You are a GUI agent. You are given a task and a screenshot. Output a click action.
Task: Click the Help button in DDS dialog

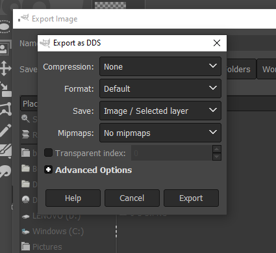73,198
